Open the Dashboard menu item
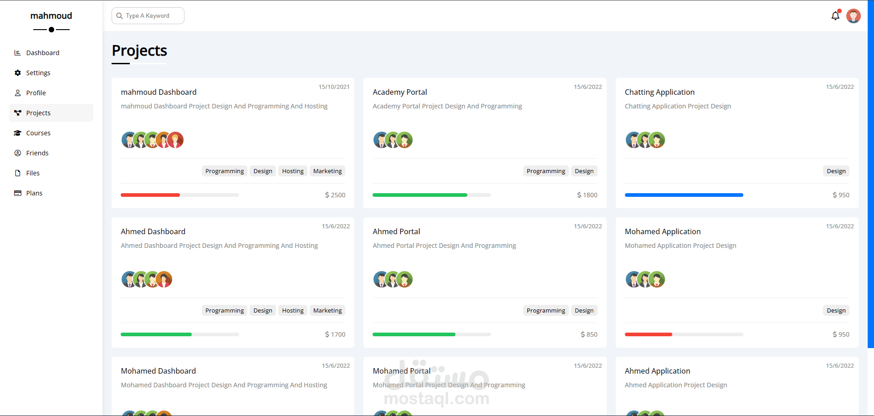Image resolution: width=874 pixels, height=416 pixels. pyautogui.click(x=51, y=53)
